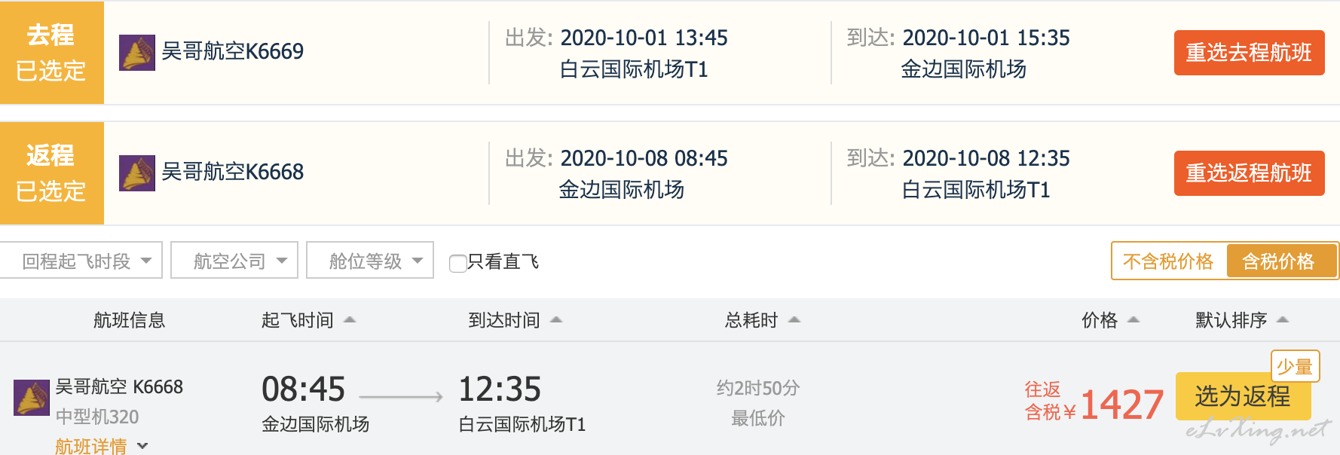Open the 回程起飞时段 dropdown filter
Viewport: 1340px width, 455px height.
click(81, 261)
